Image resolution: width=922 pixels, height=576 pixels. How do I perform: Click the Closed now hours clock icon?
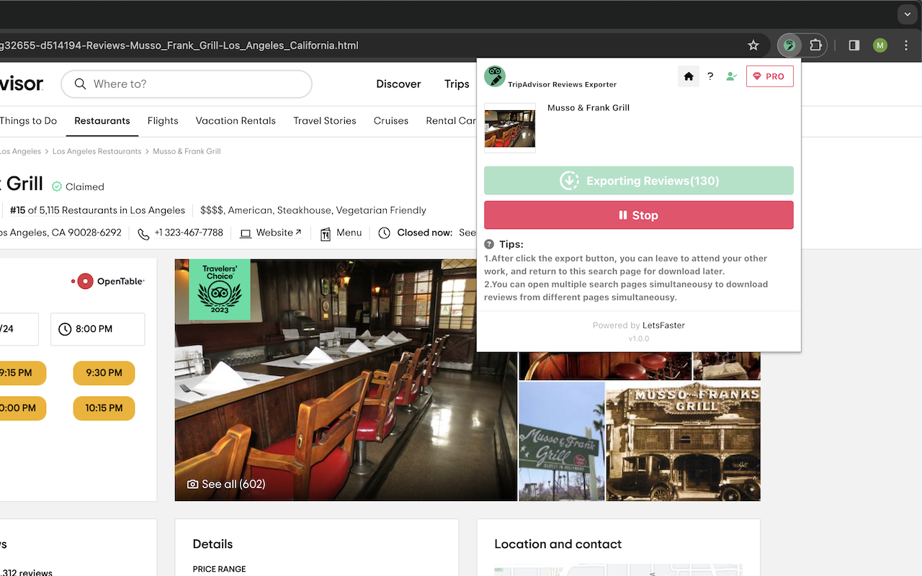click(x=385, y=233)
